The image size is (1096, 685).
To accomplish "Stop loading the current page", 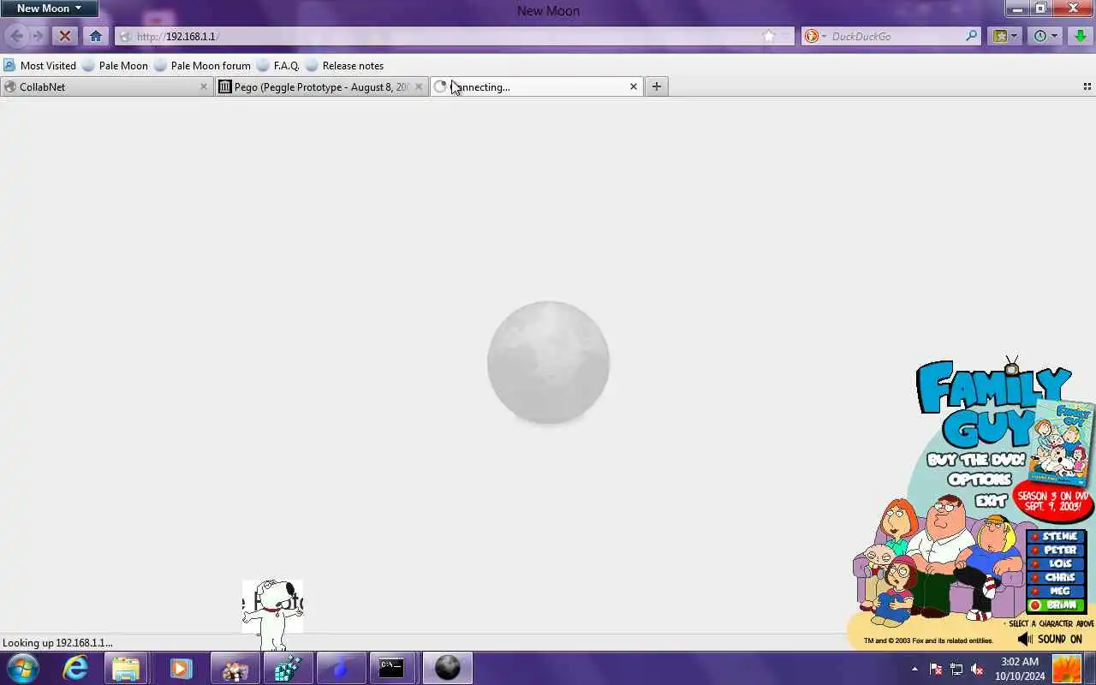I will click(x=64, y=36).
